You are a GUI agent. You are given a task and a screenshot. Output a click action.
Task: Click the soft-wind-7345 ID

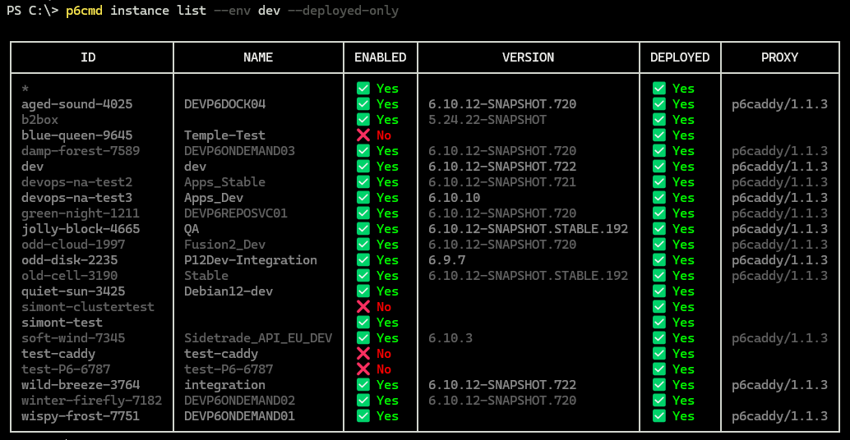point(73,338)
